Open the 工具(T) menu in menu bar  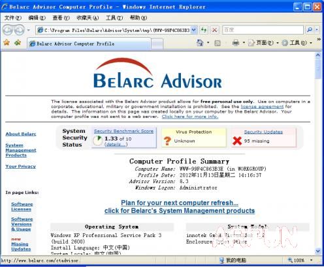(x=114, y=18)
